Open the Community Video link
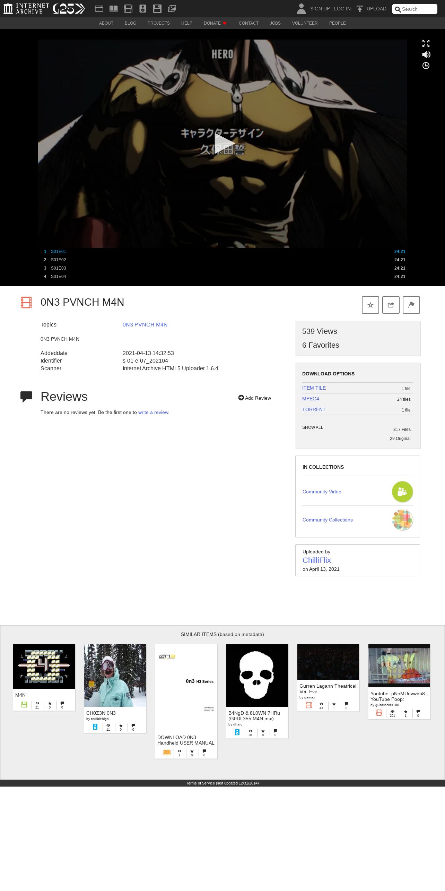The image size is (445, 891). pyautogui.click(x=322, y=492)
